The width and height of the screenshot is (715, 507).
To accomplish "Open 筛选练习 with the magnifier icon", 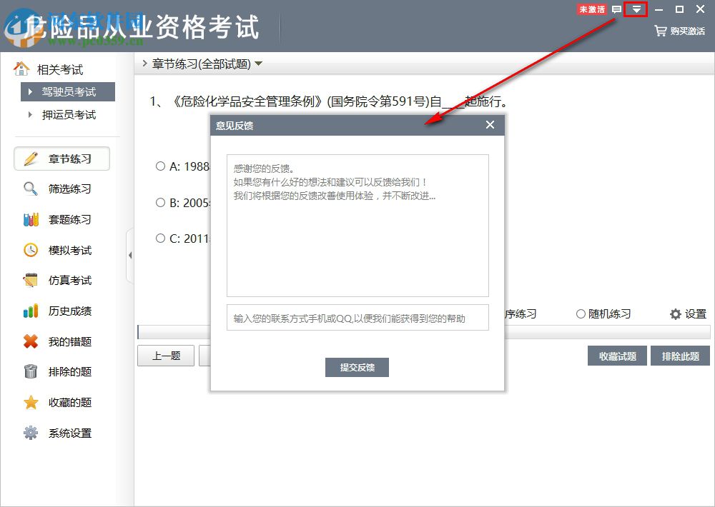I will click(x=29, y=189).
